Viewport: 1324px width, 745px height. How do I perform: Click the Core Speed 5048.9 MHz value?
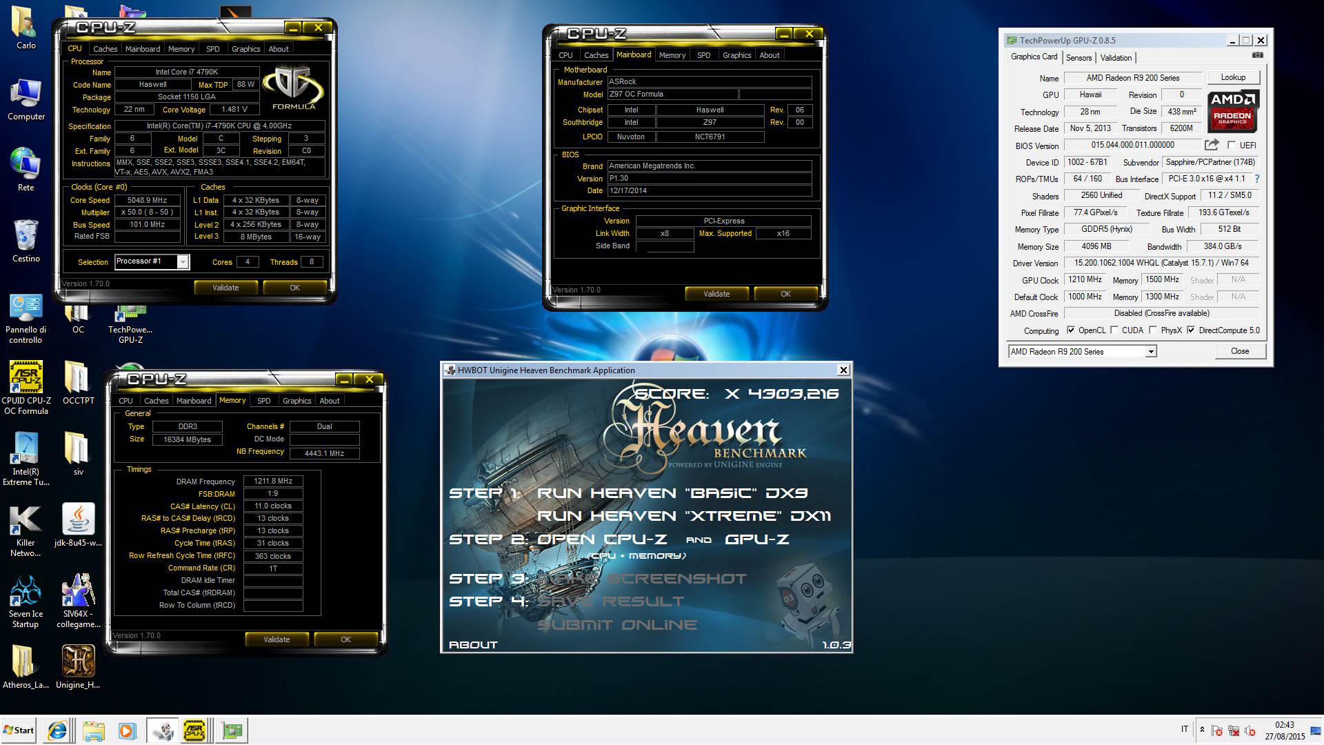(x=148, y=200)
